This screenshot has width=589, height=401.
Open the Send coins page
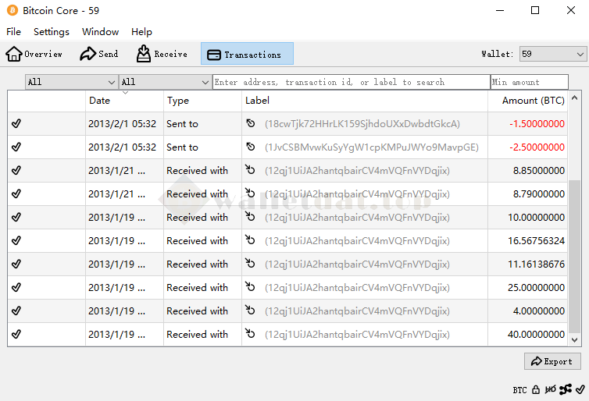[99, 54]
